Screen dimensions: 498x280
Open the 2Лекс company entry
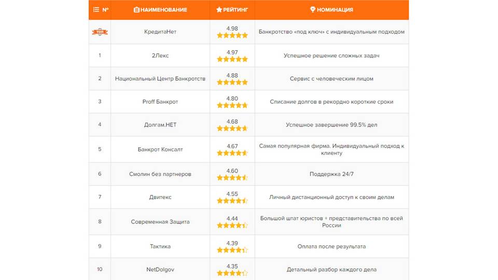(x=160, y=55)
